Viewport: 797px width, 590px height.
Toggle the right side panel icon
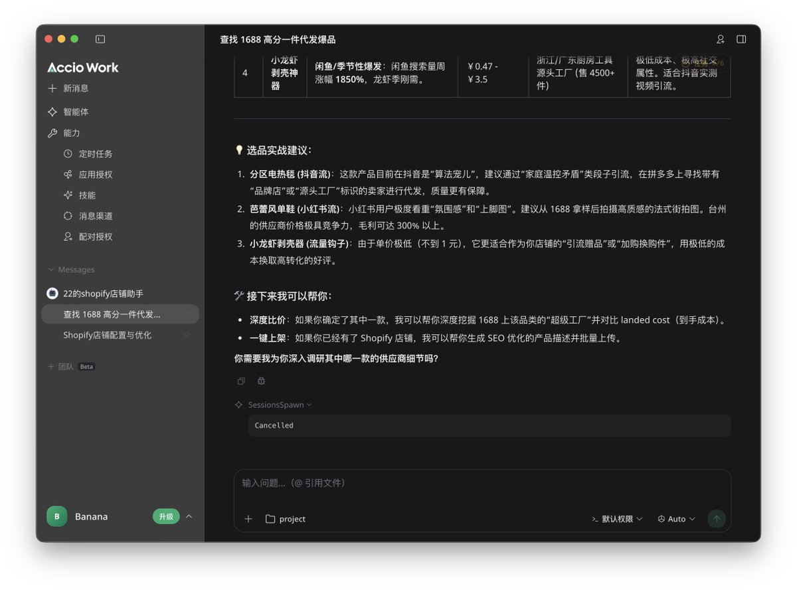pyautogui.click(x=741, y=39)
